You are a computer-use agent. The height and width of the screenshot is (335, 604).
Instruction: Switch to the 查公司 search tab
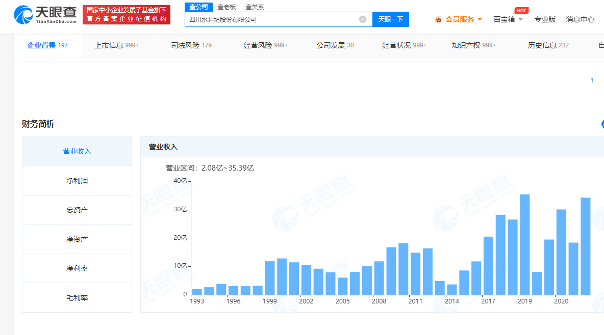coord(198,7)
